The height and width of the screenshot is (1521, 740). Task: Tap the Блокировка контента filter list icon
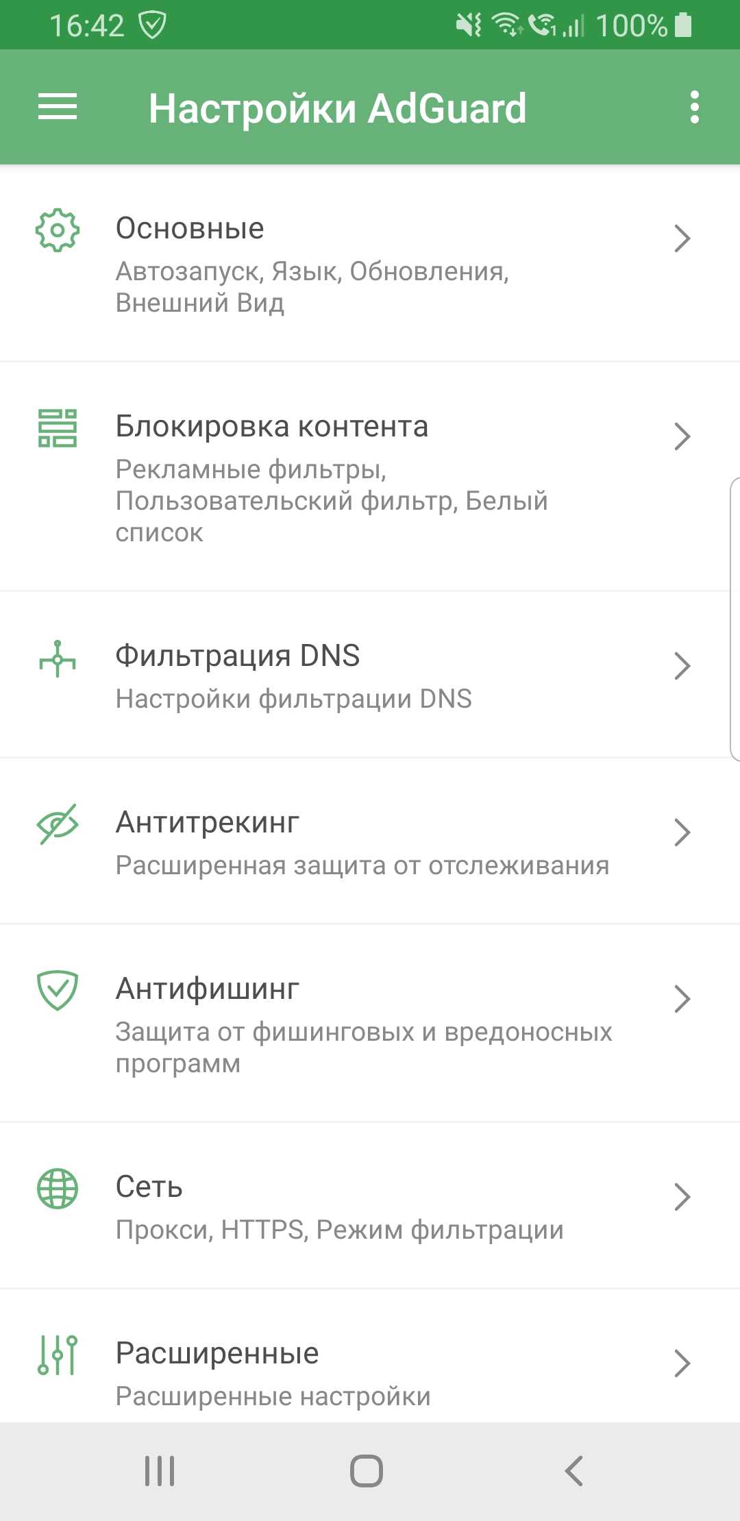pyautogui.click(x=58, y=428)
